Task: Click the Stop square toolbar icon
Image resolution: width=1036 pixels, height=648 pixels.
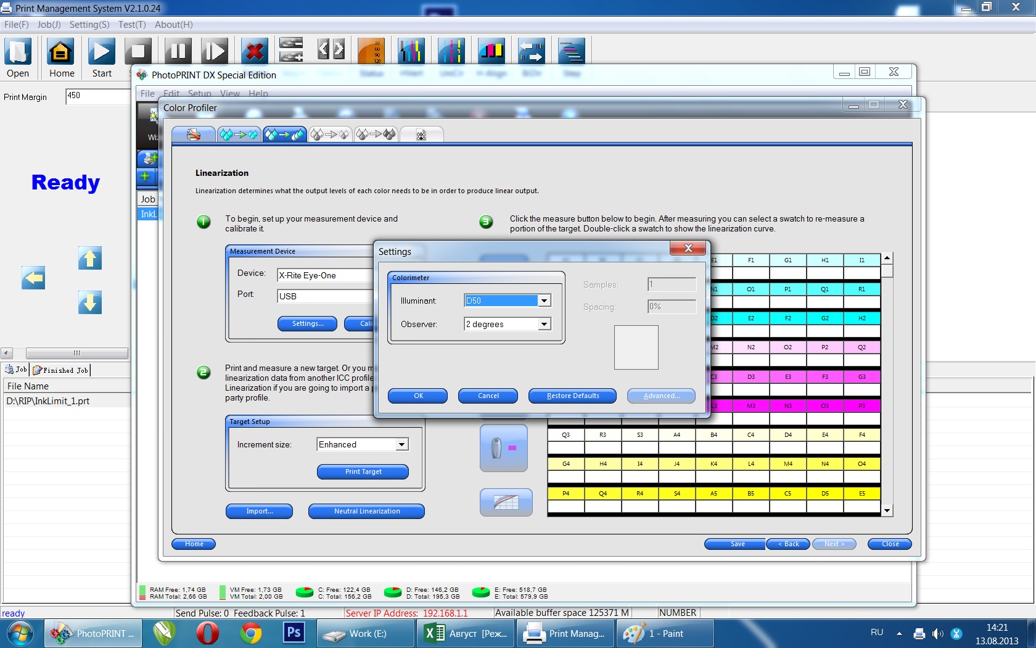Action: pos(138,51)
